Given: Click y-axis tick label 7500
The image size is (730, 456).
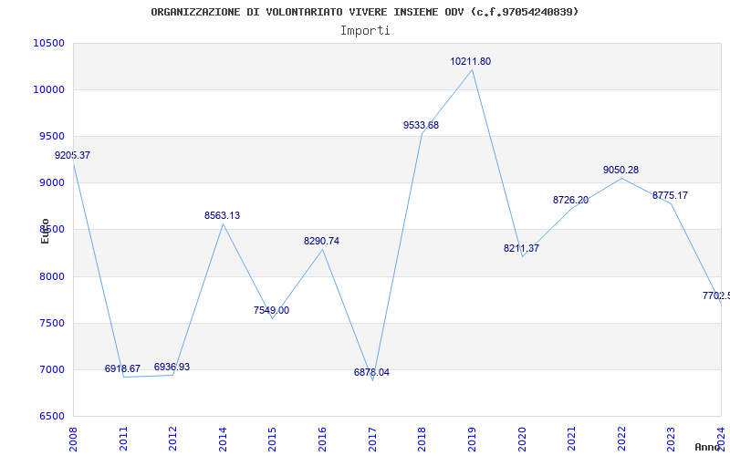Looking at the screenshot, I should [52, 324].
